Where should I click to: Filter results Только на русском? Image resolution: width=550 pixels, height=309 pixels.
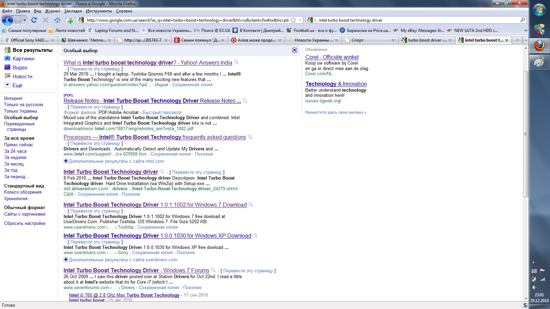(23, 104)
